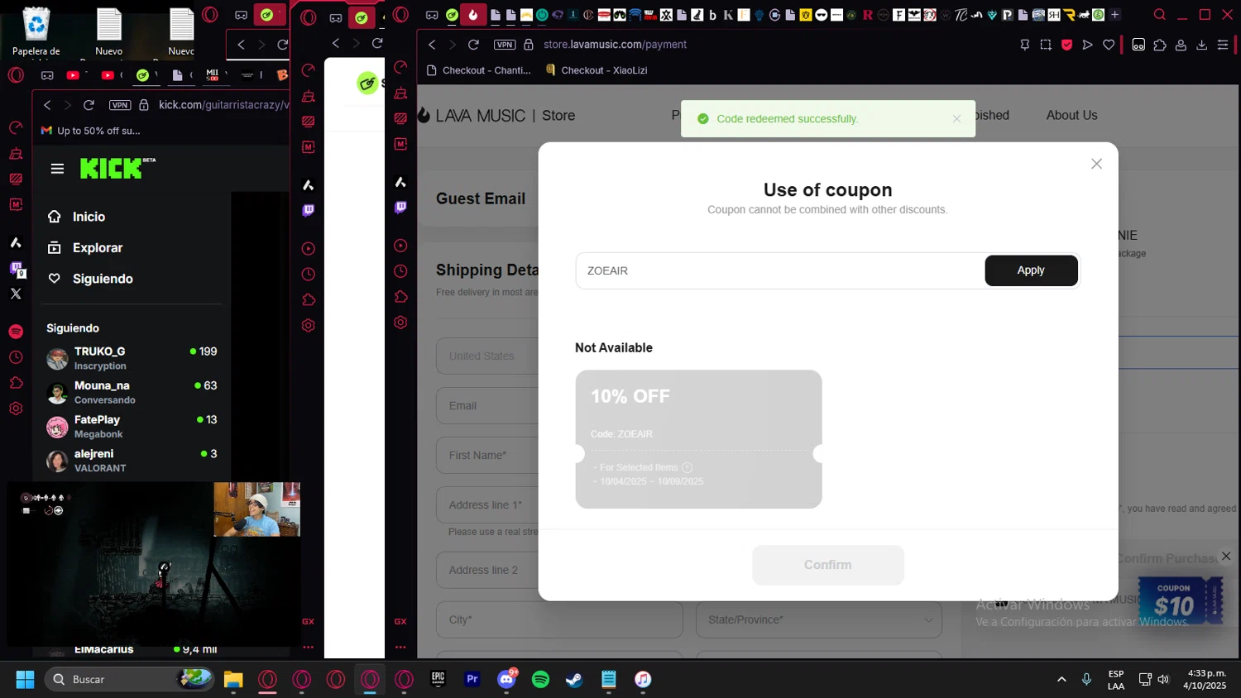
Task: Search tabs with the magnifier icon
Action: click(x=1160, y=15)
